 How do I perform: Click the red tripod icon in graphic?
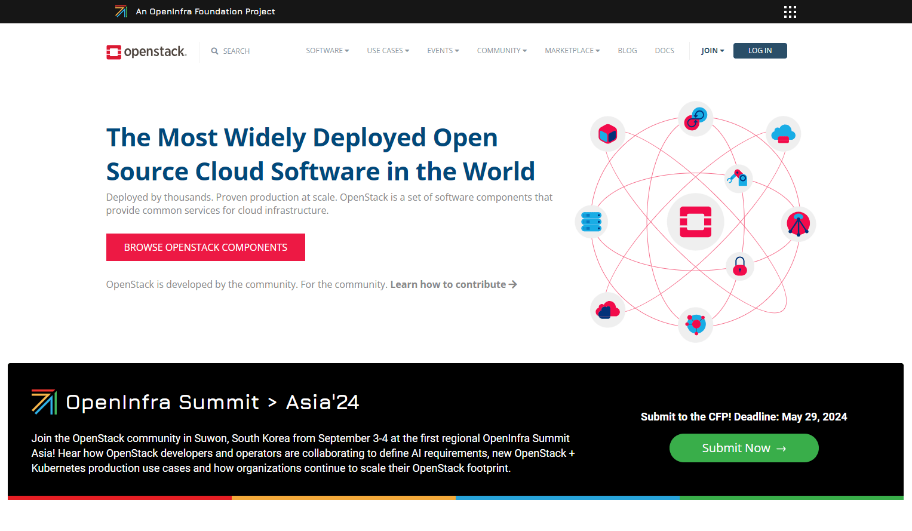pos(799,224)
